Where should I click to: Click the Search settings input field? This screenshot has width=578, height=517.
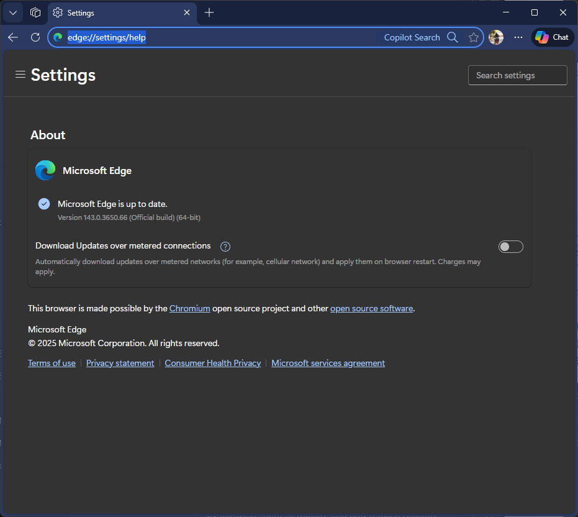(517, 75)
